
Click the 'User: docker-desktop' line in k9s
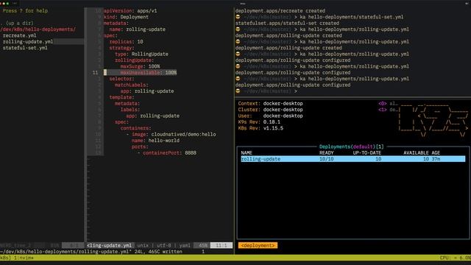[270, 116]
